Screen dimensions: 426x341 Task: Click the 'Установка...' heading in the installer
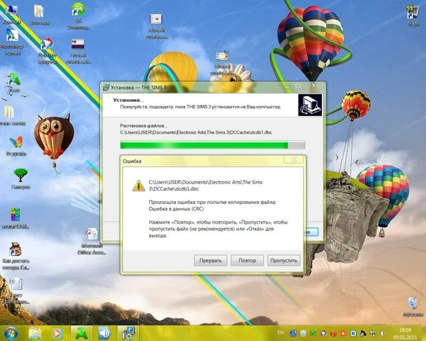128,100
